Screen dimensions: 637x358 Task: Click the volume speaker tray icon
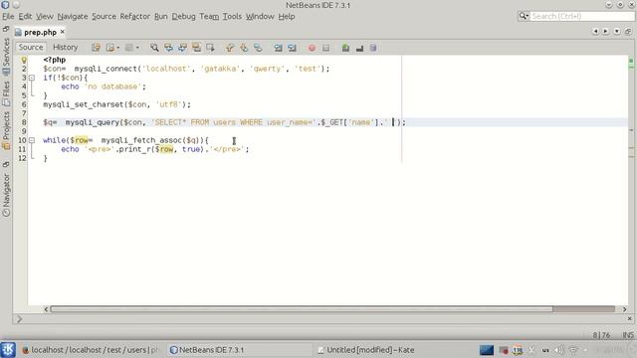[559, 350]
